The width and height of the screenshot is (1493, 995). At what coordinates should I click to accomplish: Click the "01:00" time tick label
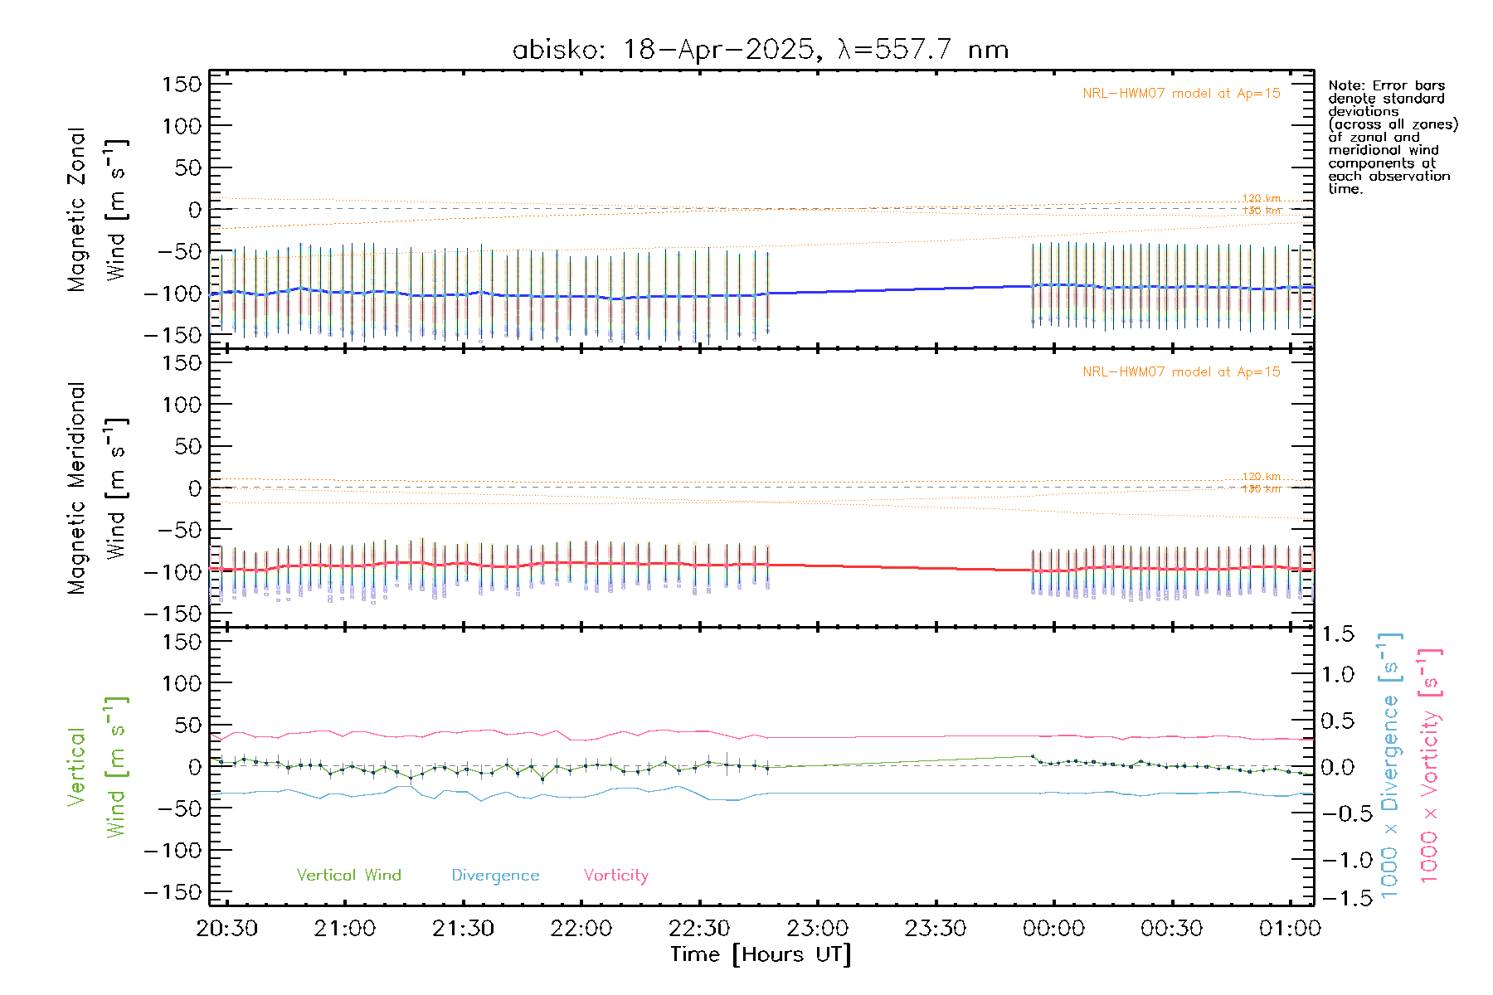[x=1290, y=929]
